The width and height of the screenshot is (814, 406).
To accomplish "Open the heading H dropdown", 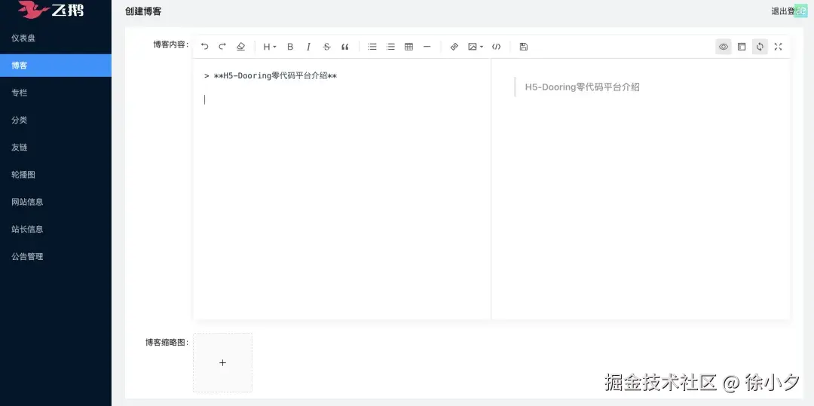I will pos(269,47).
